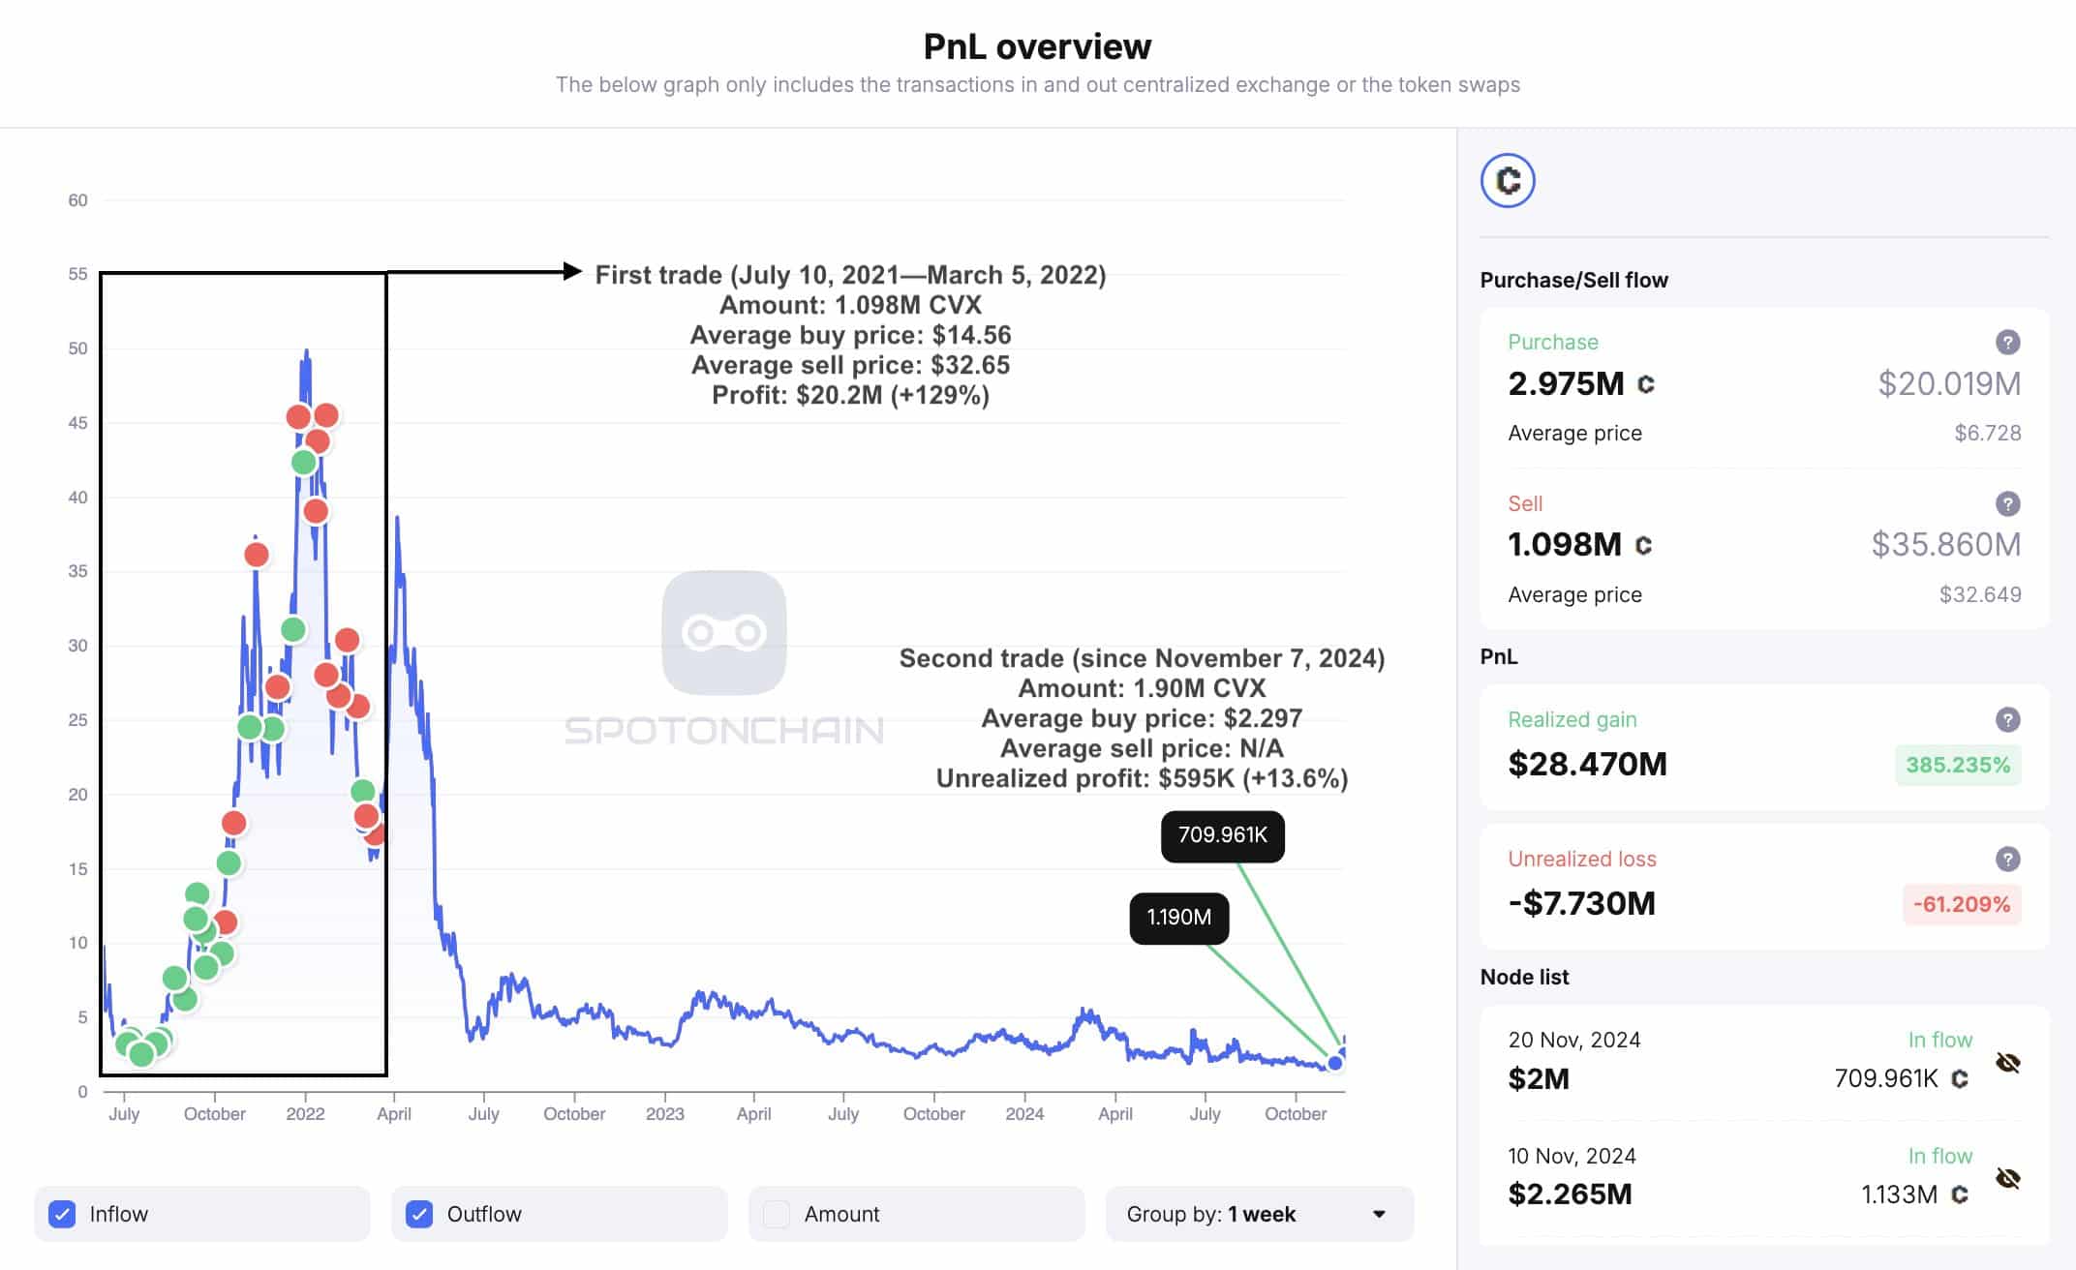2076x1270 pixels.
Task: Click the Purchase help question mark icon
Action: 2007,342
